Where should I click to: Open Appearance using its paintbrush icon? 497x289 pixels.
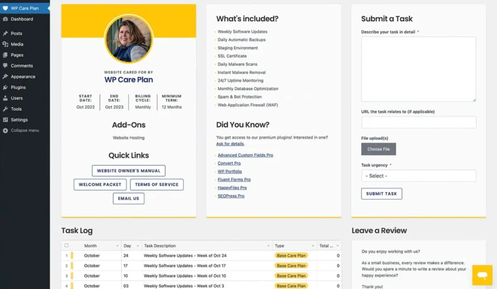point(6,76)
